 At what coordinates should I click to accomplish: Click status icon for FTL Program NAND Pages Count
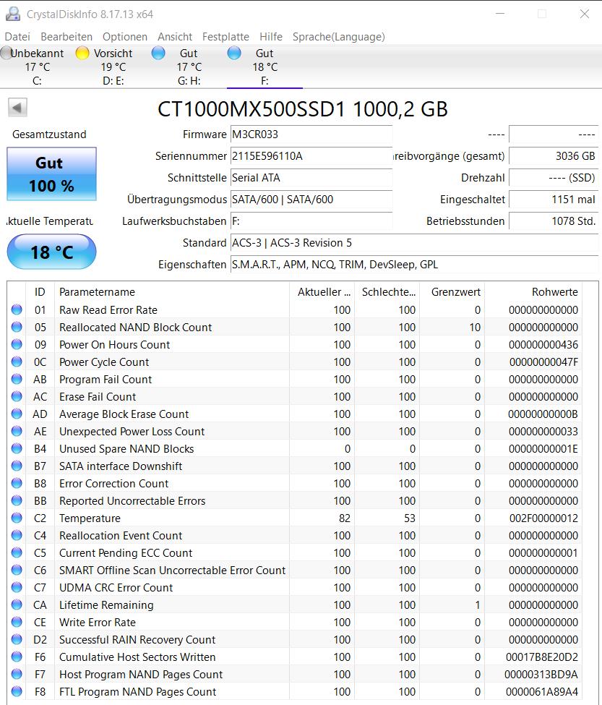point(17,691)
